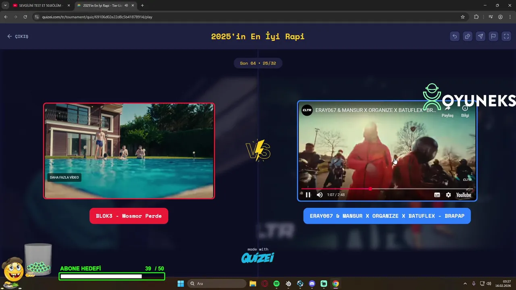
Task: Mute the YouTube video volume icon
Action: [x=320, y=195]
